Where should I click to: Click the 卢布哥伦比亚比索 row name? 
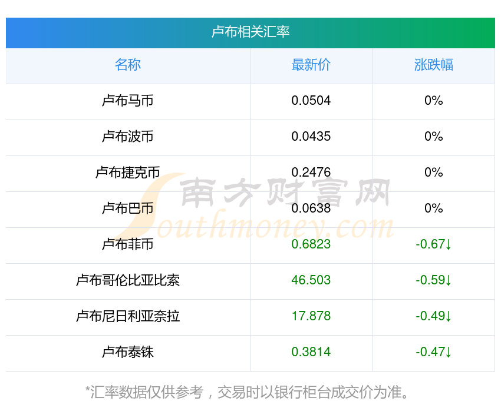click(x=128, y=280)
